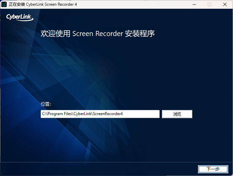Click the Screen Recorder icon in title bar

pyautogui.click(x=4, y=4)
